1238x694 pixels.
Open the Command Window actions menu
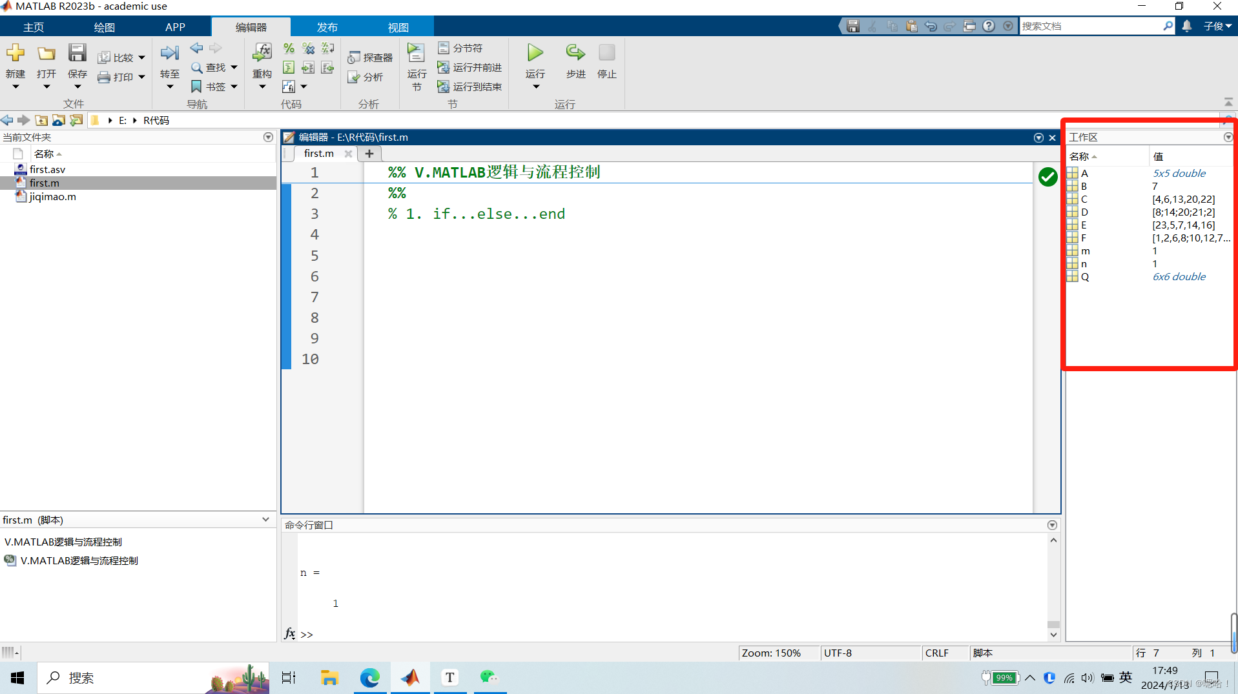(x=1052, y=525)
